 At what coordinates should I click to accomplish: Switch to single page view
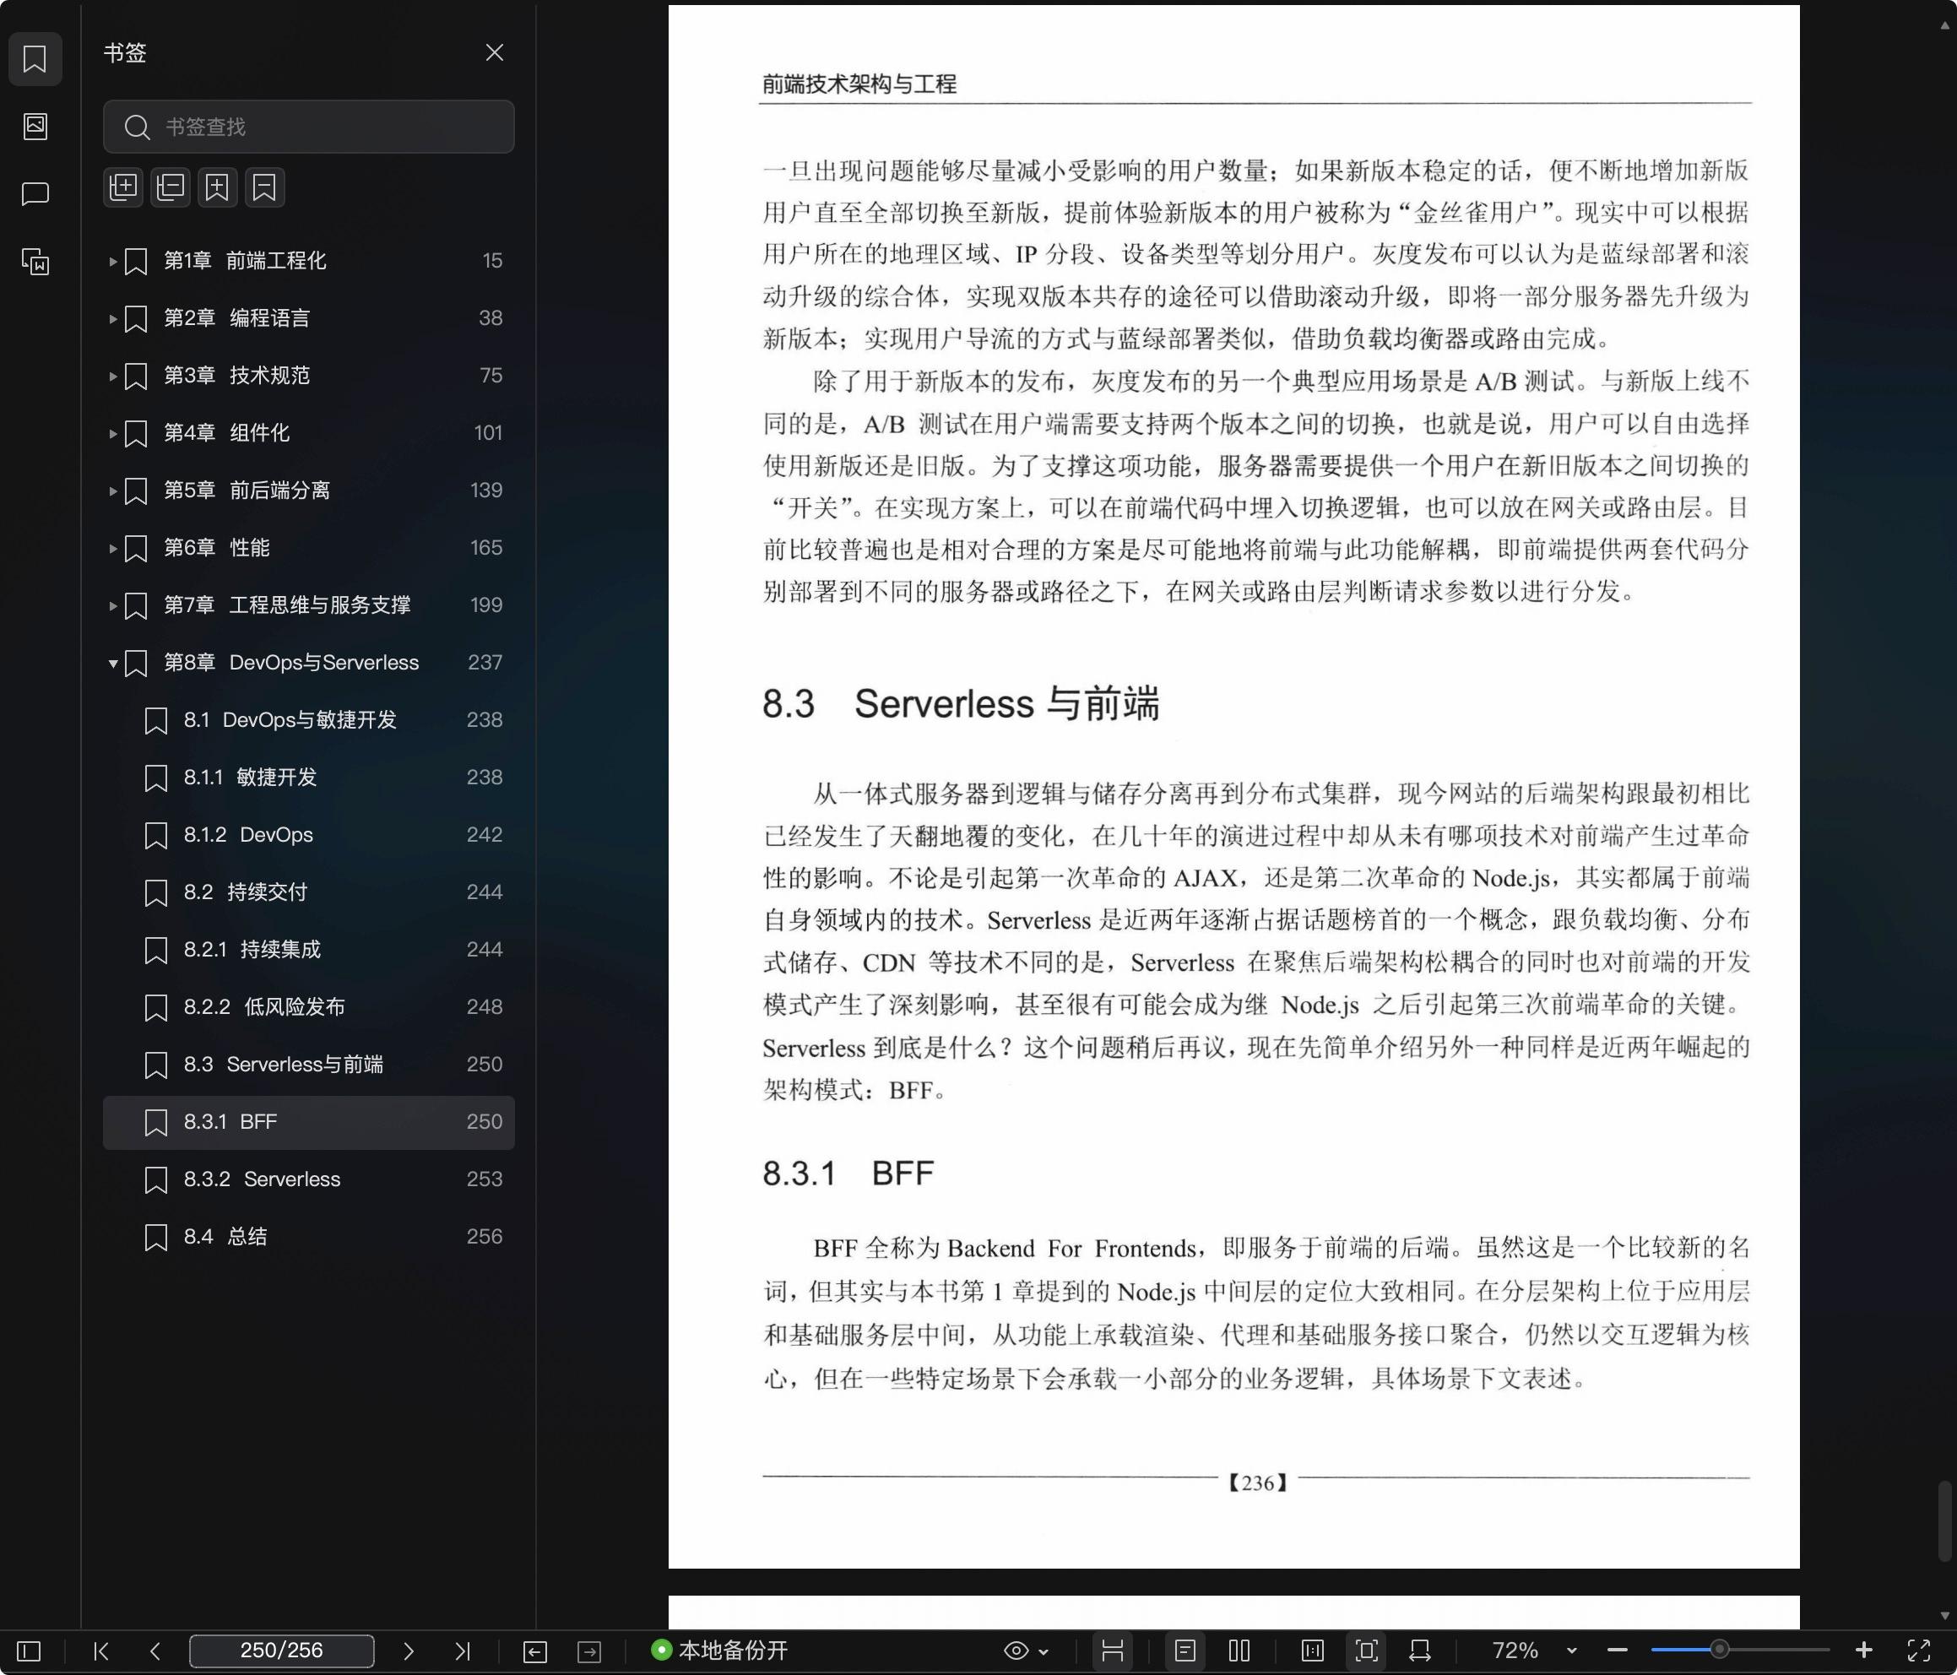pyautogui.click(x=1185, y=1651)
